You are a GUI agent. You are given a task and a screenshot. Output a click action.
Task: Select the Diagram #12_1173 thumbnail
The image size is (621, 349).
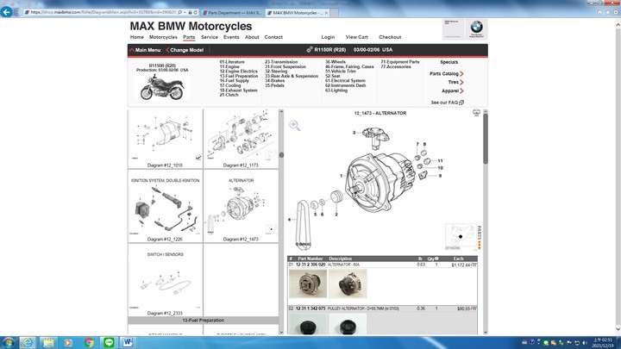tap(241, 139)
